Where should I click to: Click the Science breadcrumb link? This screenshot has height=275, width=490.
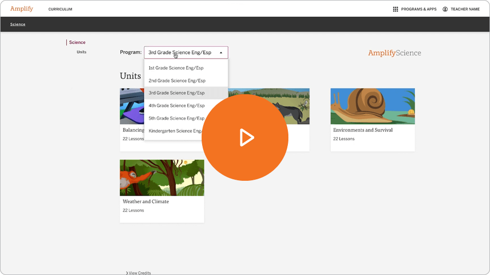18,24
